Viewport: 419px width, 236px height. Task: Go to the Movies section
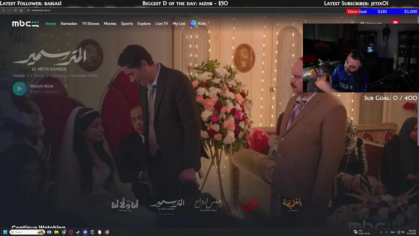110,24
